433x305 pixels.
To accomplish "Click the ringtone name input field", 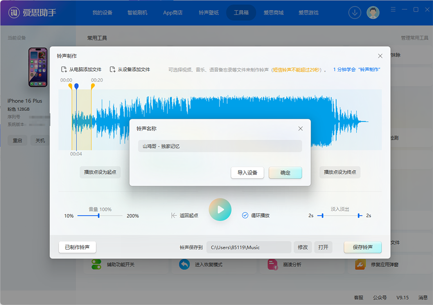I will coord(220,146).
